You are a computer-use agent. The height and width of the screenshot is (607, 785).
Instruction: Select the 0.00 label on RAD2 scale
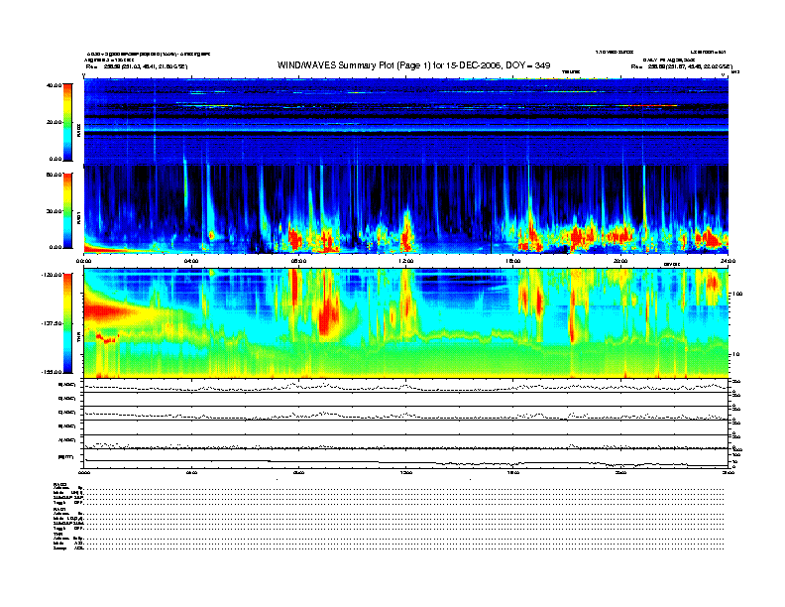[56, 159]
